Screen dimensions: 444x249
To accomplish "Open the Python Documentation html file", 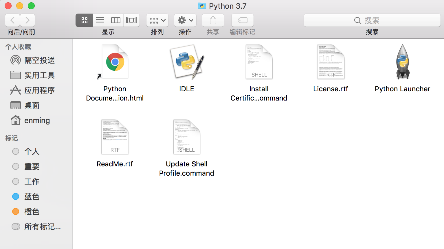I will 115,61.
